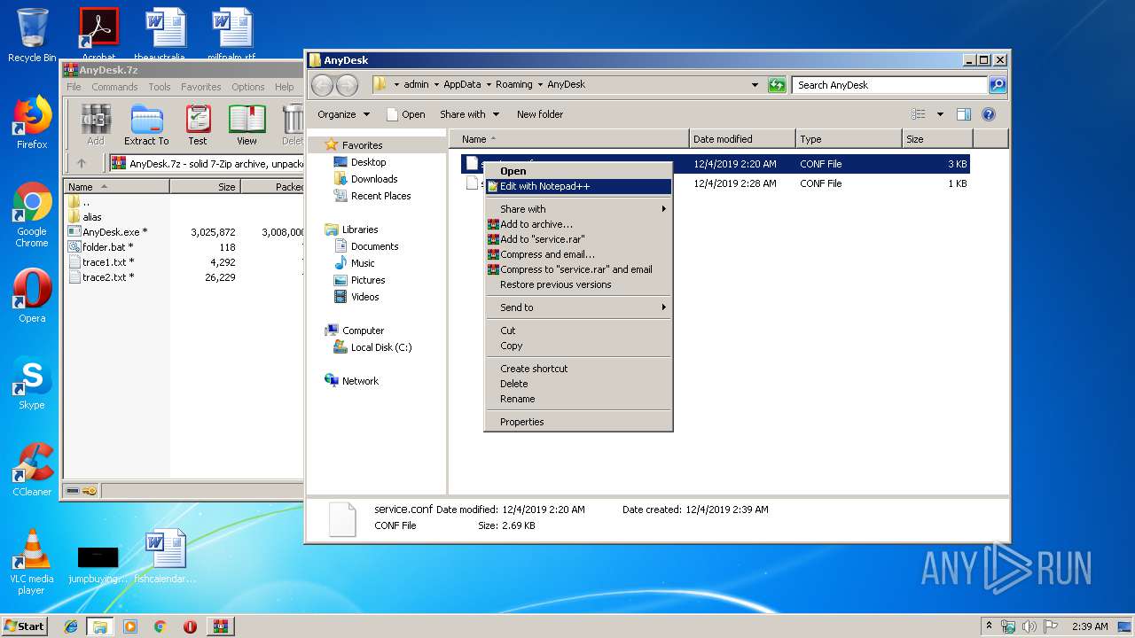Open Google Chrome desktop shortcut
1135x638 pixels.
pyautogui.click(x=32, y=214)
